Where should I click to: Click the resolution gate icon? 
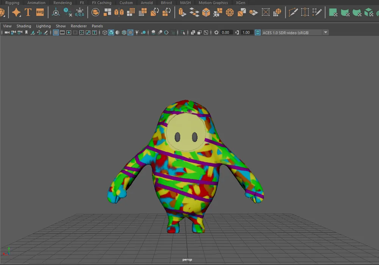pyautogui.click(x=69, y=32)
